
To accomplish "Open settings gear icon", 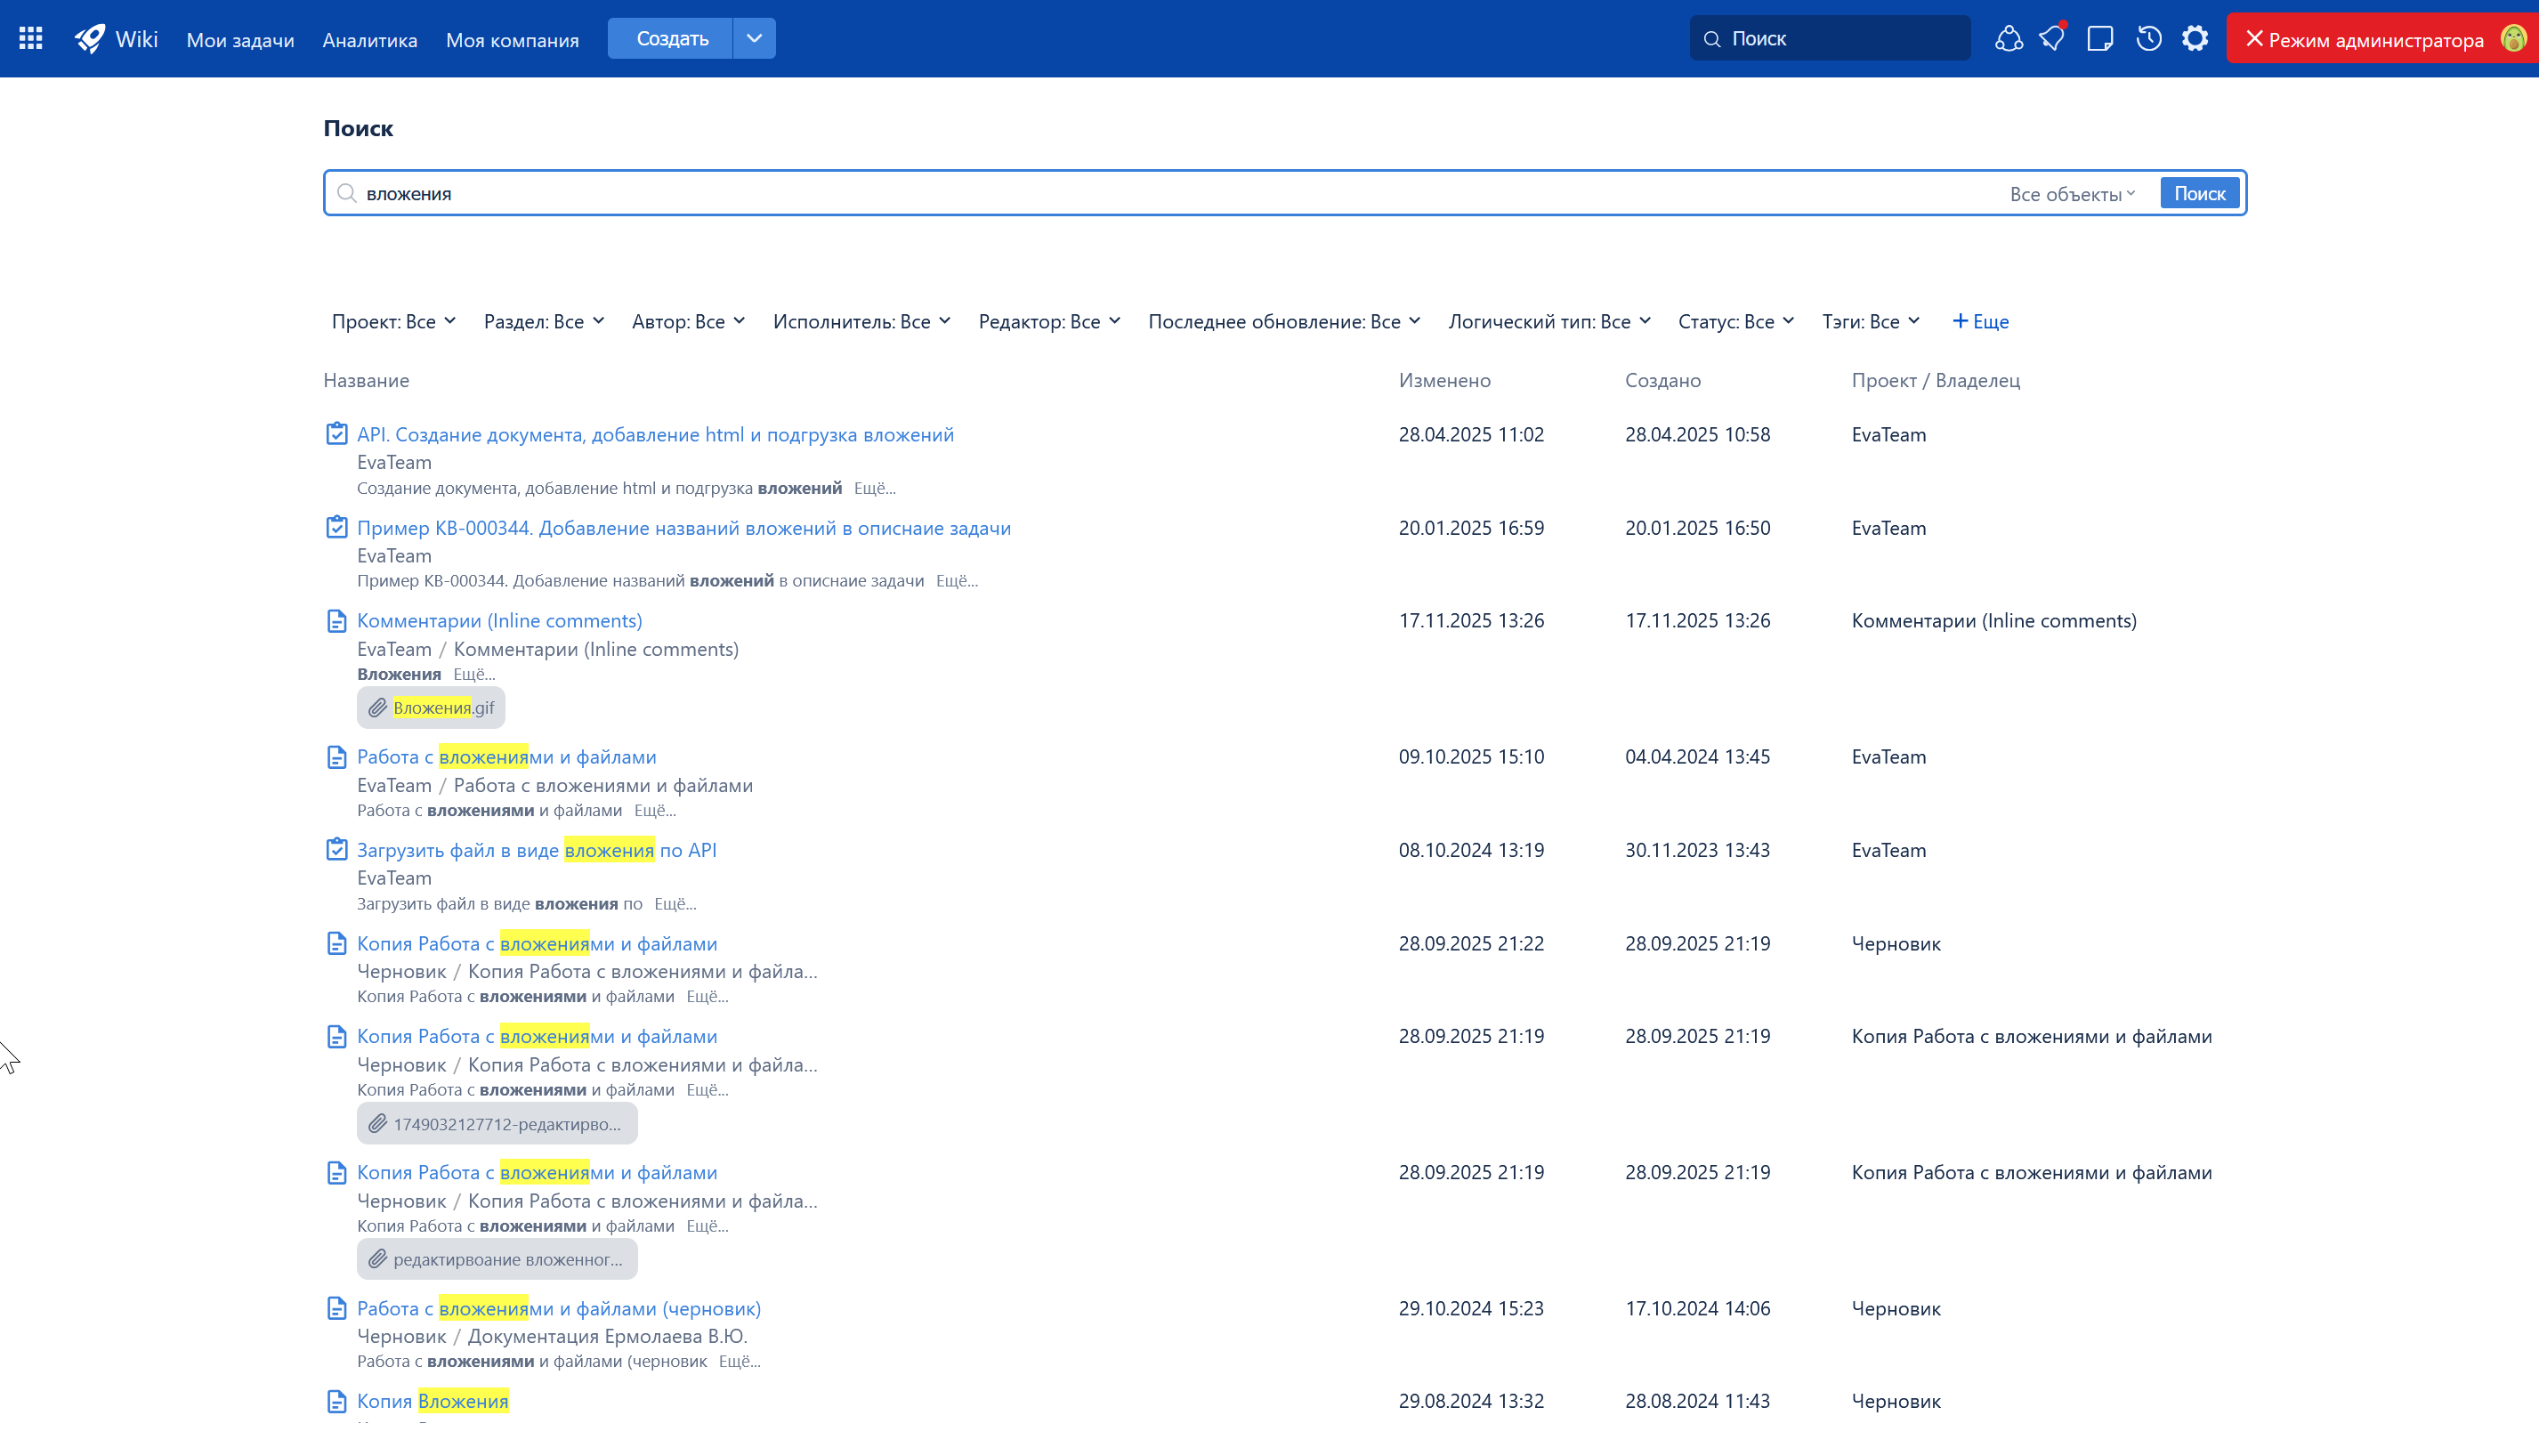I will coord(2195,38).
